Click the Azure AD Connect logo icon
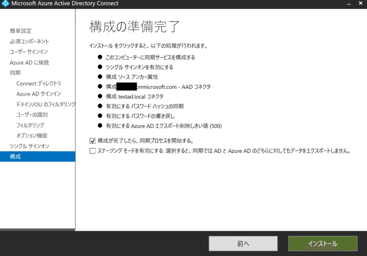 pyautogui.click(x=5, y=4)
